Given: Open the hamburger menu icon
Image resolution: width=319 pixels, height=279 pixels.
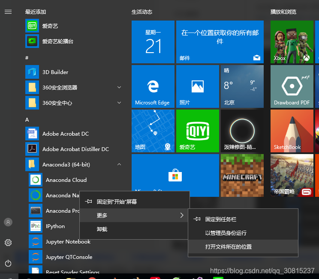Looking at the screenshot, I should pyautogui.click(x=8, y=12).
